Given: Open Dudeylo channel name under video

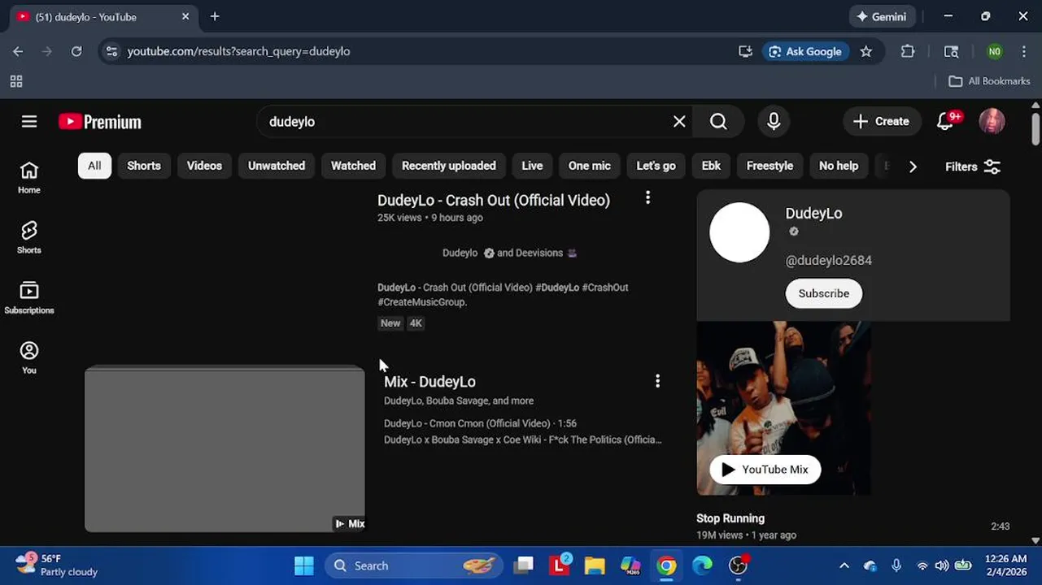Looking at the screenshot, I should [x=460, y=253].
